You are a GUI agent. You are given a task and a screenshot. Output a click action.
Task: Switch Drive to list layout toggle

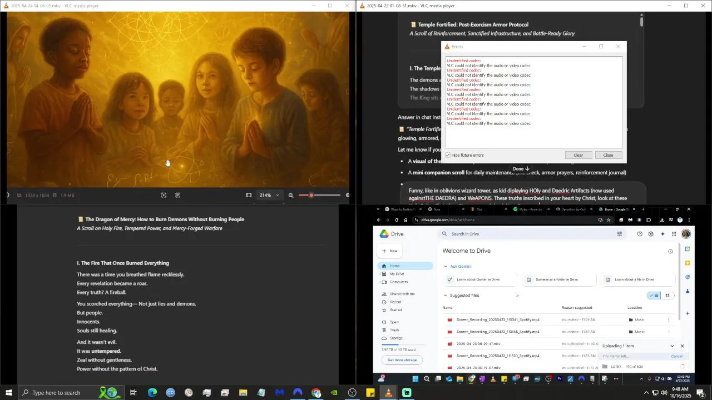coord(654,296)
